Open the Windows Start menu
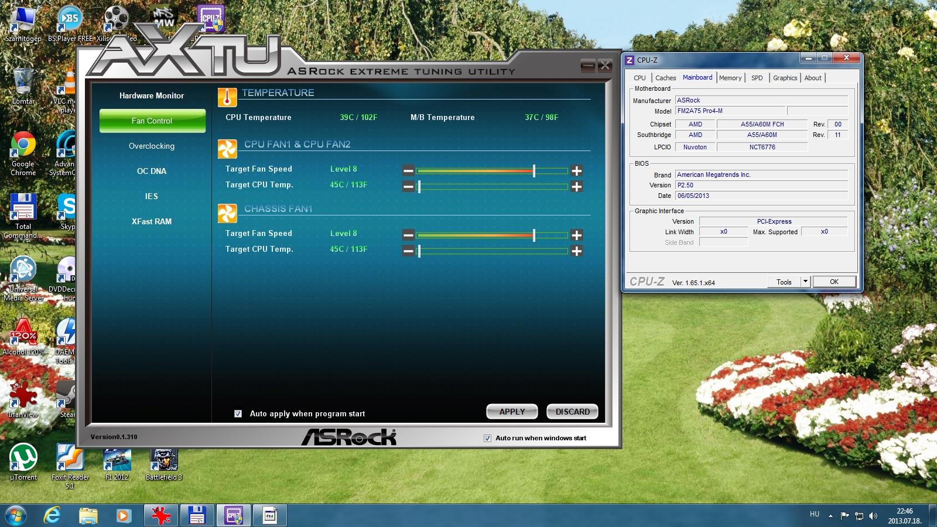937x527 pixels. (x=16, y=515)
